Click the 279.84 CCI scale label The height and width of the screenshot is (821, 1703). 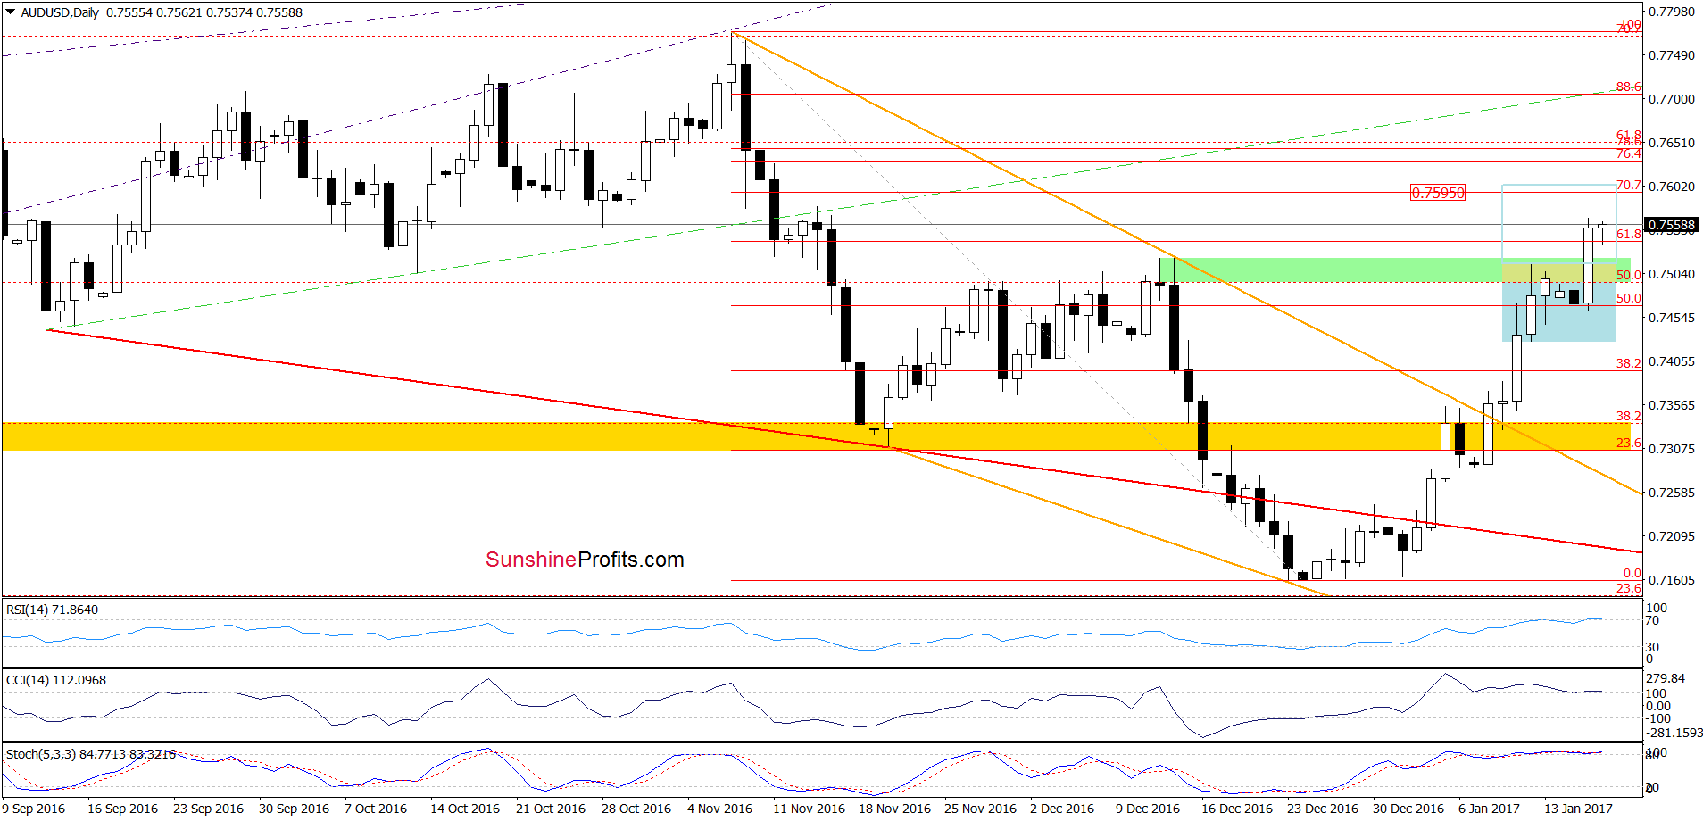(x=1666, y=678)
